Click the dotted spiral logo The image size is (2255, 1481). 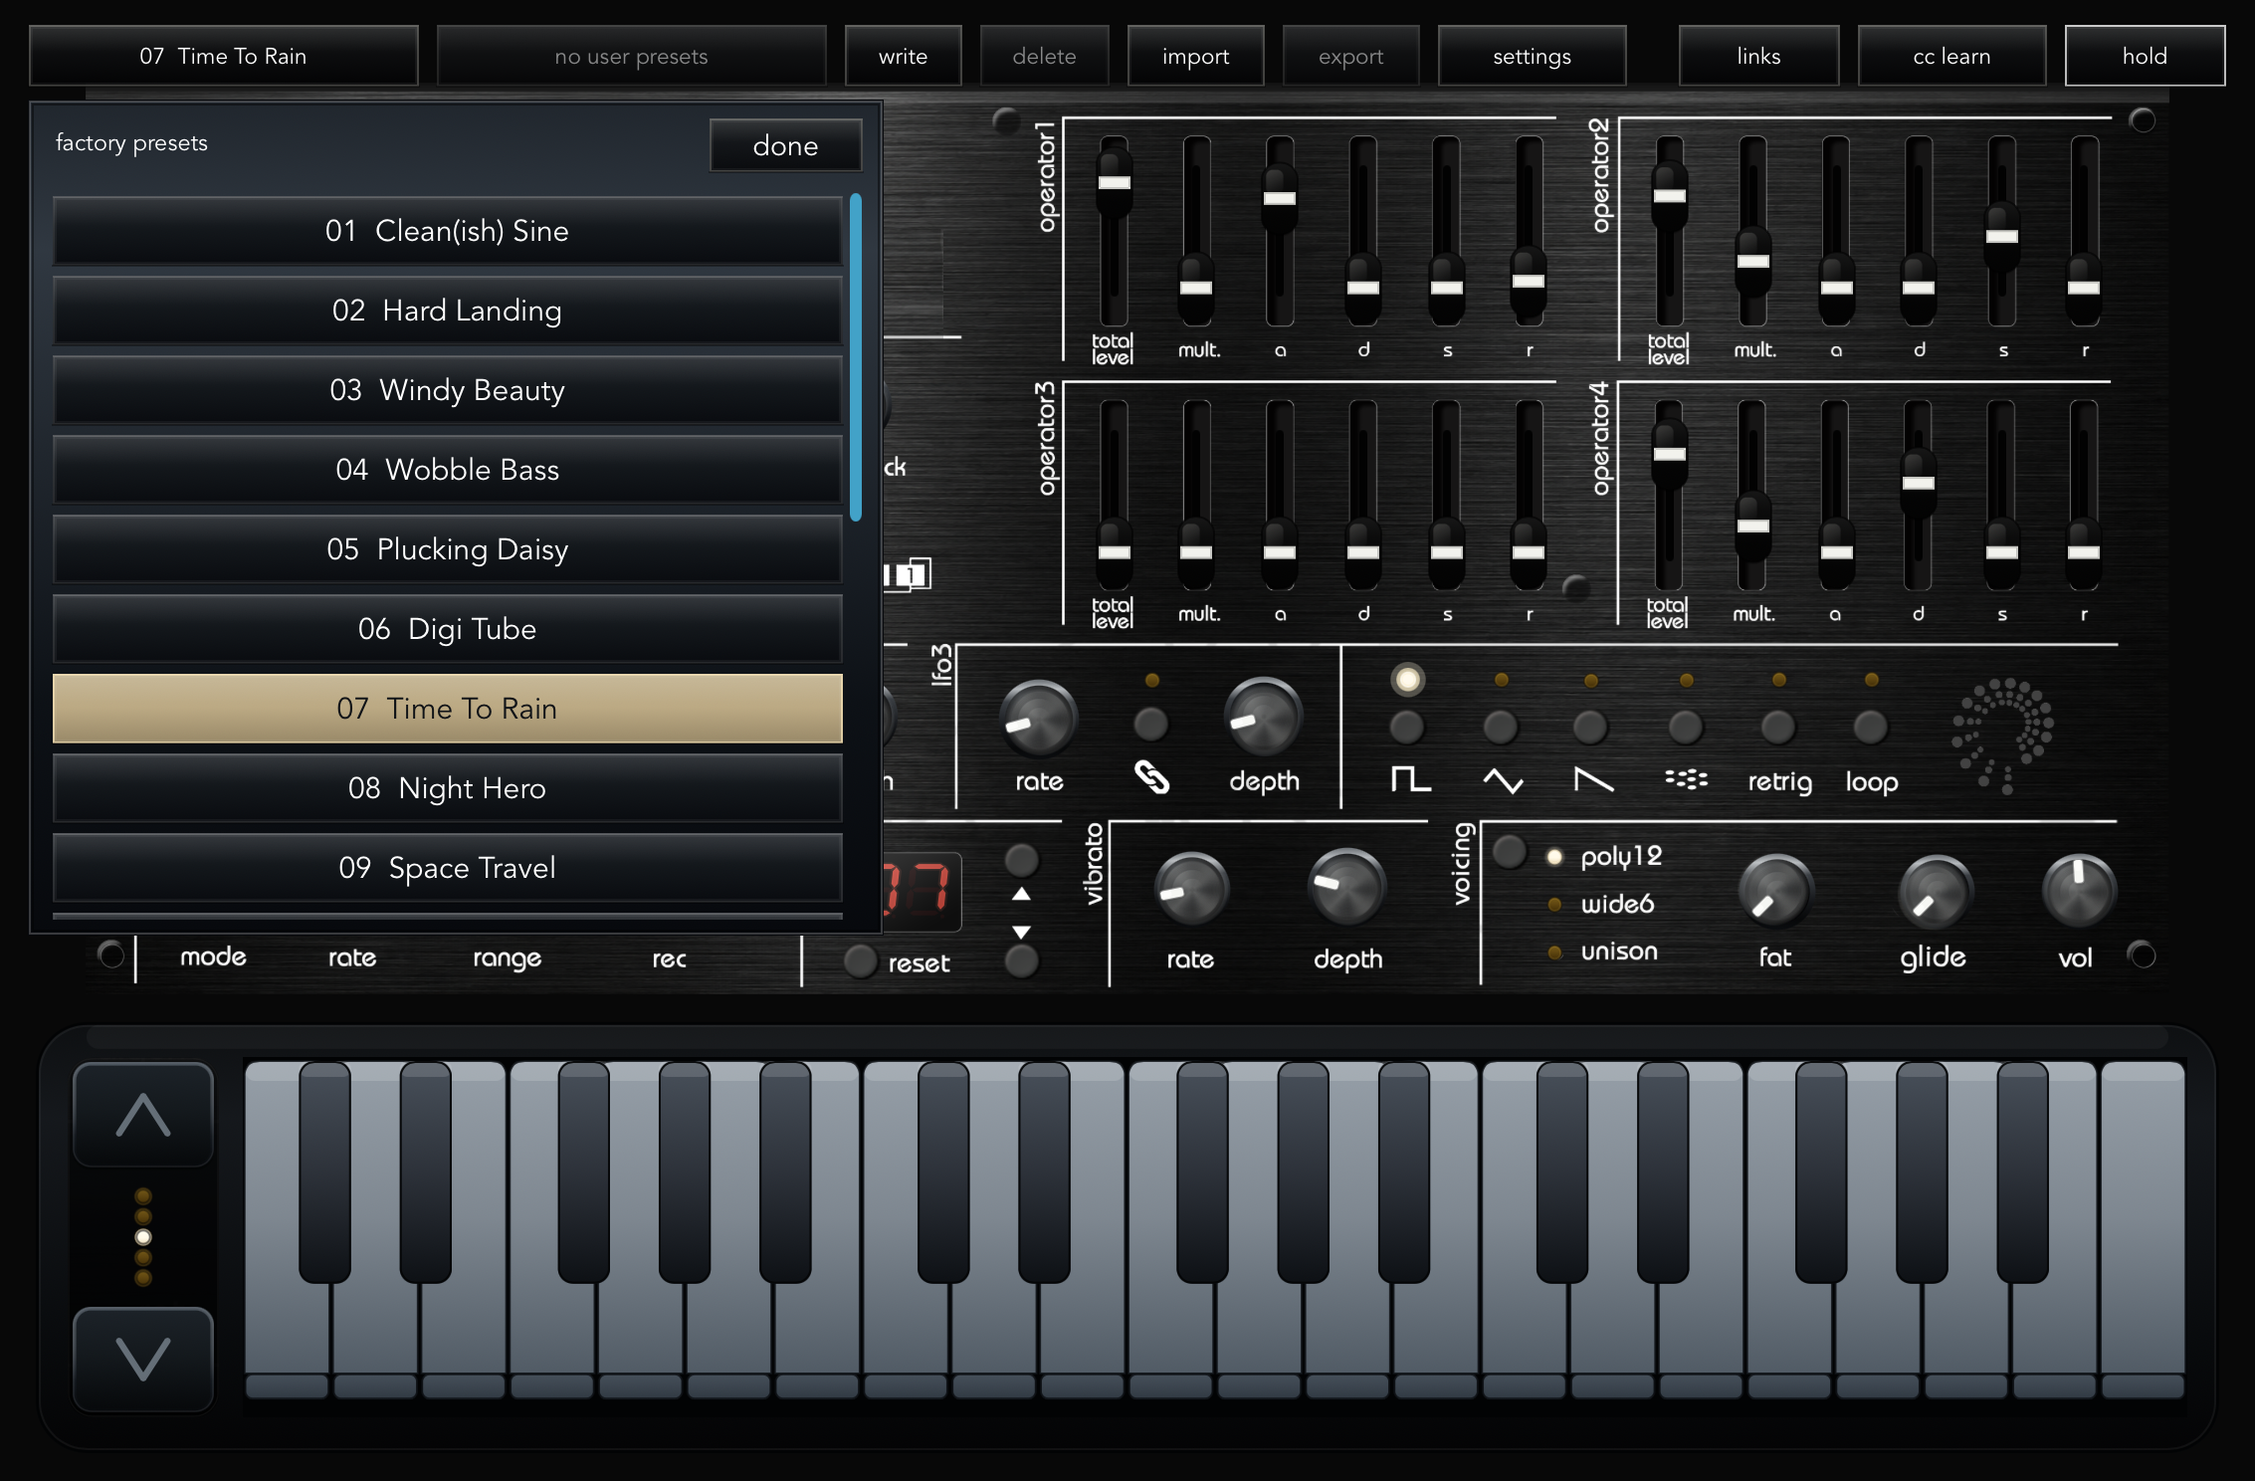2002,736
